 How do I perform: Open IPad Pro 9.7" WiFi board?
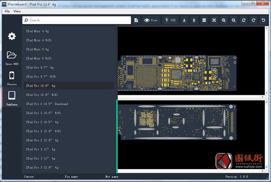(x=69, y=77)
